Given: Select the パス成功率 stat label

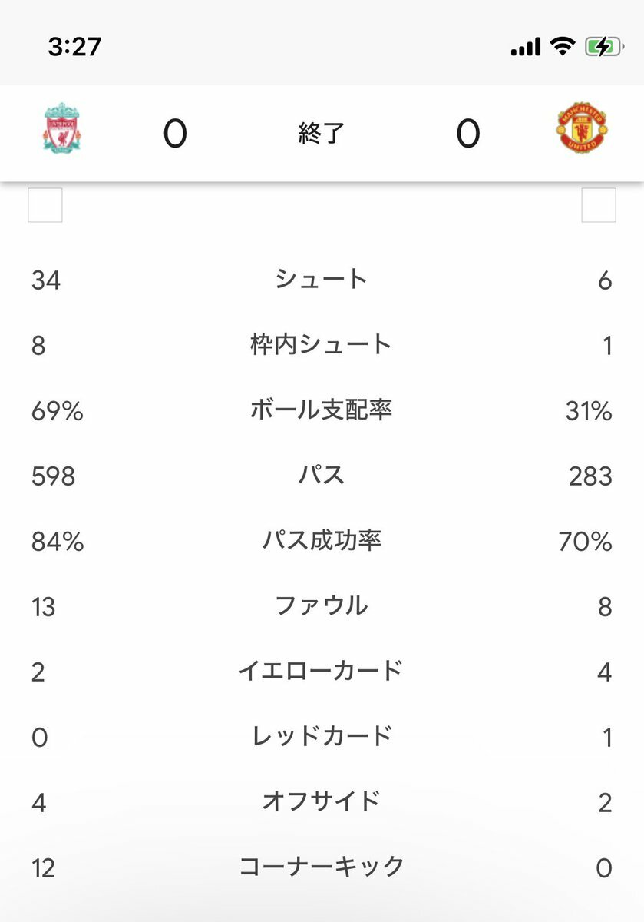Looking at the screenshot, I should [x=322, y=541].
